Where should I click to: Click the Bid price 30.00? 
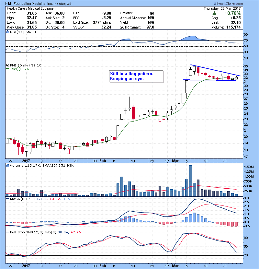[60, 22]
